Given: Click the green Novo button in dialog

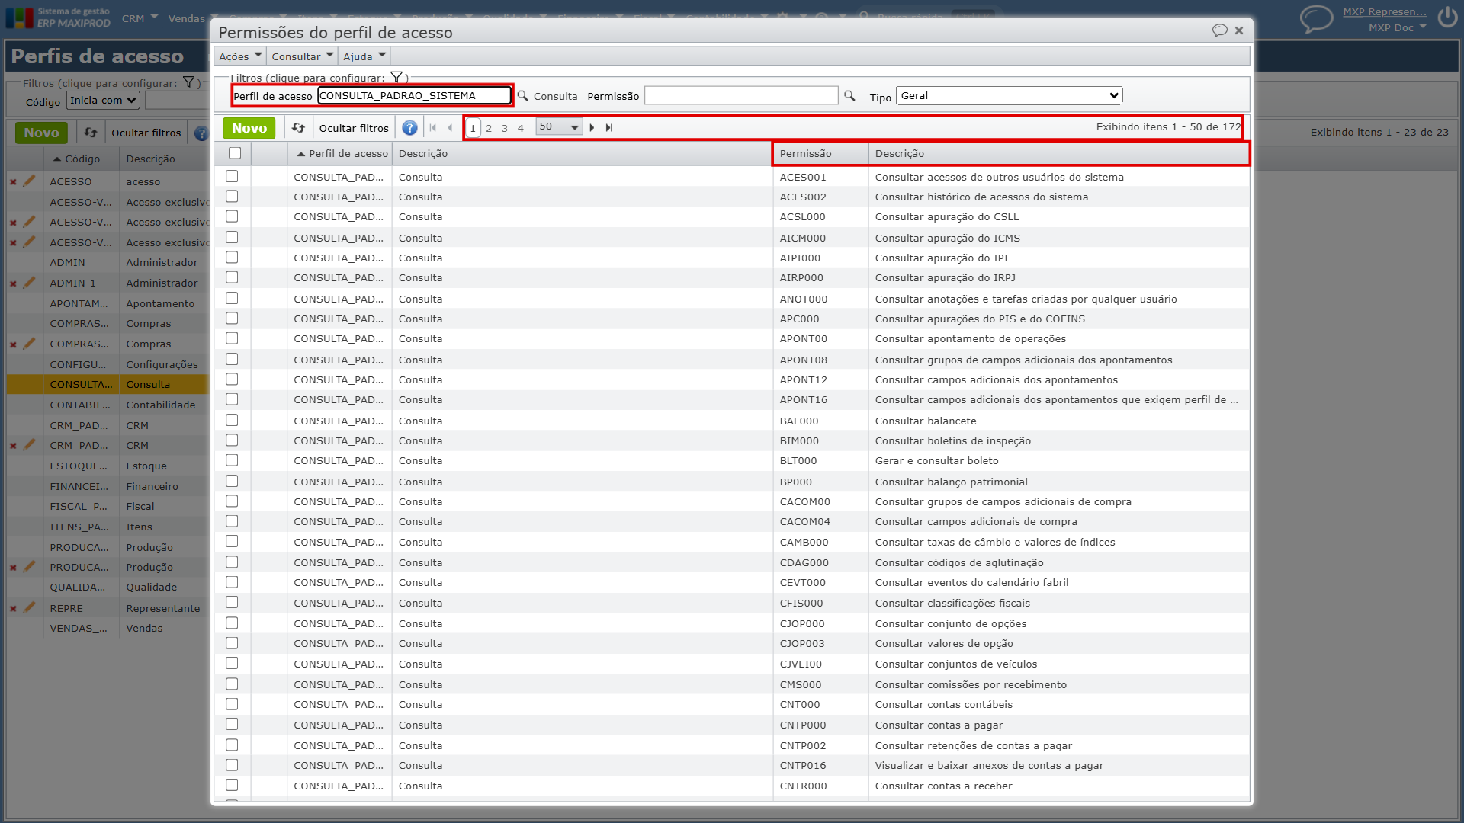Looking at the screenshot, I should 249,128.
